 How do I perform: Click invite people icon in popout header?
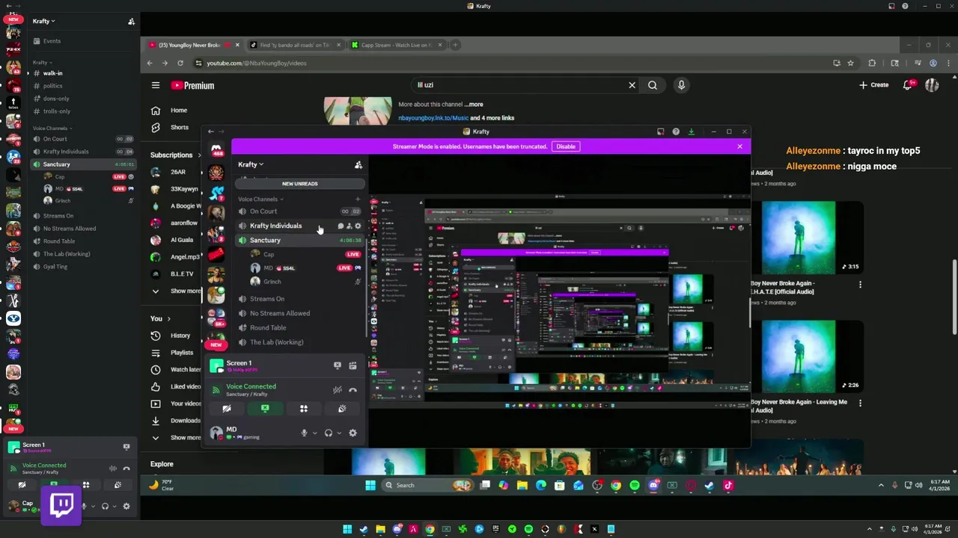(358, 164)
